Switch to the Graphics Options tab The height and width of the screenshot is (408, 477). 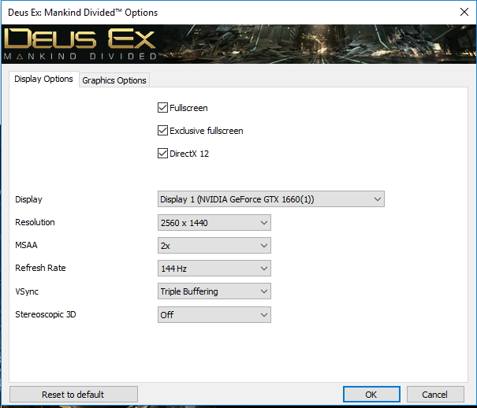[114, 80]
